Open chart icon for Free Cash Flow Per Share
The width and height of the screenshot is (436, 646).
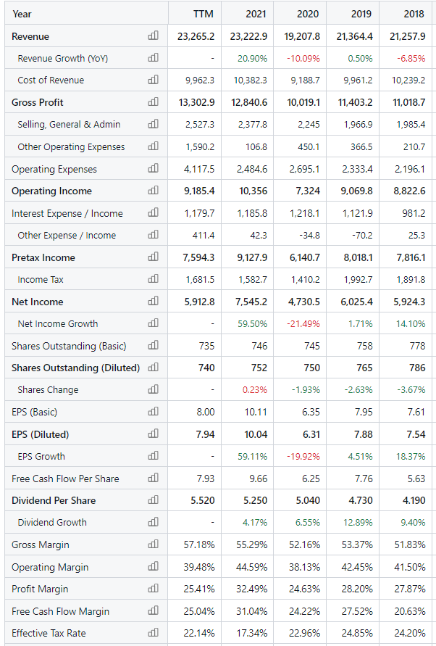[x=153, y=478]
